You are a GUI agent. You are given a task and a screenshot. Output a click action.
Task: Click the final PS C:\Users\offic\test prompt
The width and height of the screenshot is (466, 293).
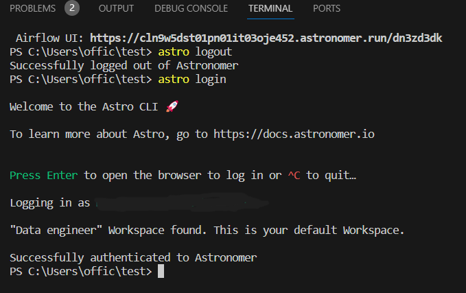[81, 271]
